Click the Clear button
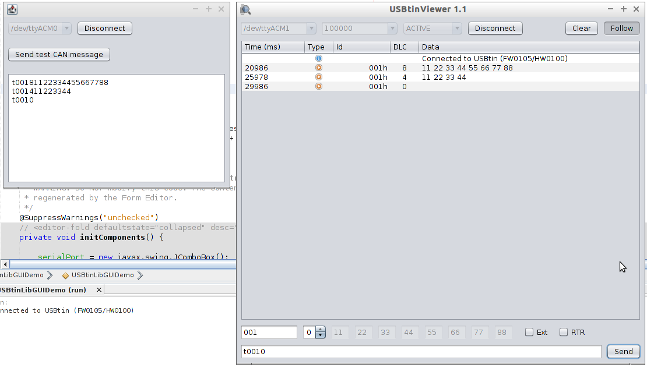This screenshot has height=371, width=647. [x=581, y=29]
